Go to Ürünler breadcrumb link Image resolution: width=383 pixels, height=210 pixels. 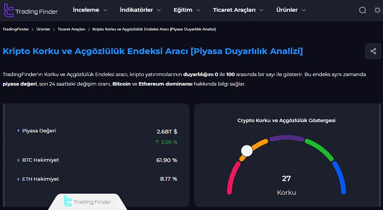coord(43,29)
